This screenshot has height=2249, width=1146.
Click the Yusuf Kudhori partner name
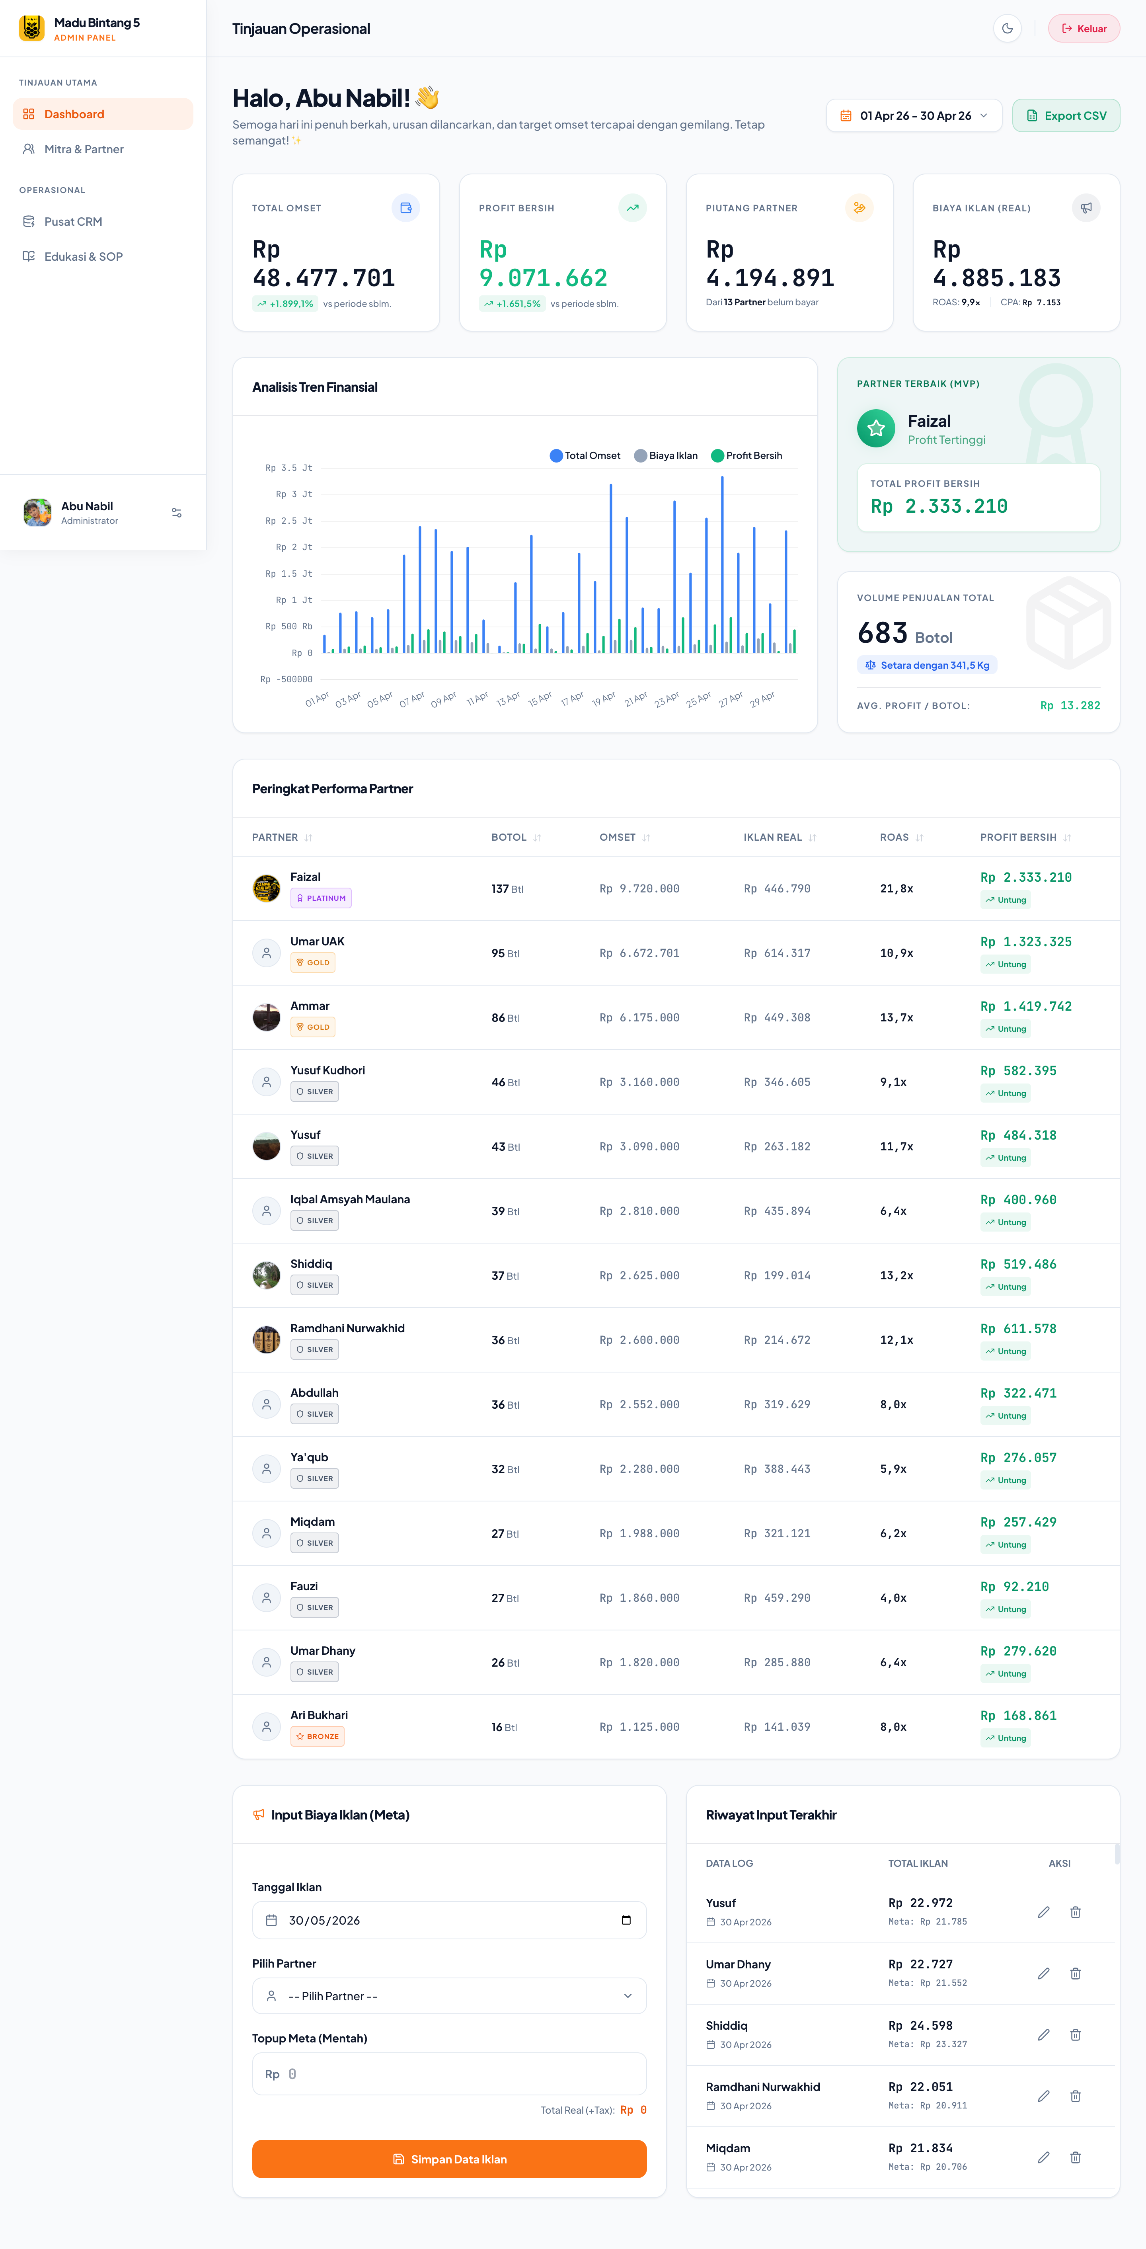327,1070
